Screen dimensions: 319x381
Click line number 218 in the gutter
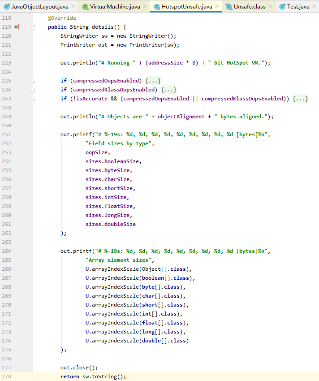point(7,18)
